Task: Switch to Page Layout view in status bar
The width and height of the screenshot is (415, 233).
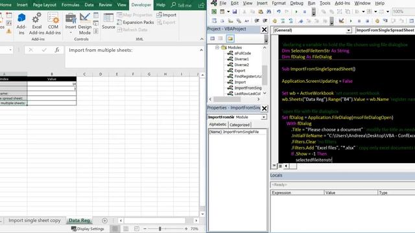Action: [126, 228]
